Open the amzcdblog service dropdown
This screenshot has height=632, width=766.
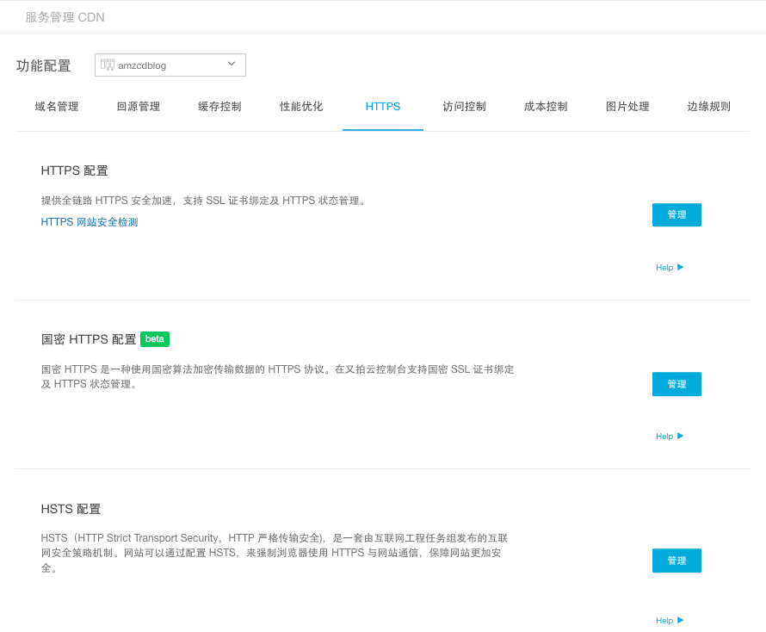(170, 65)
